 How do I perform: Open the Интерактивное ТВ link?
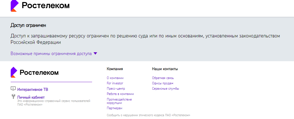33,90
